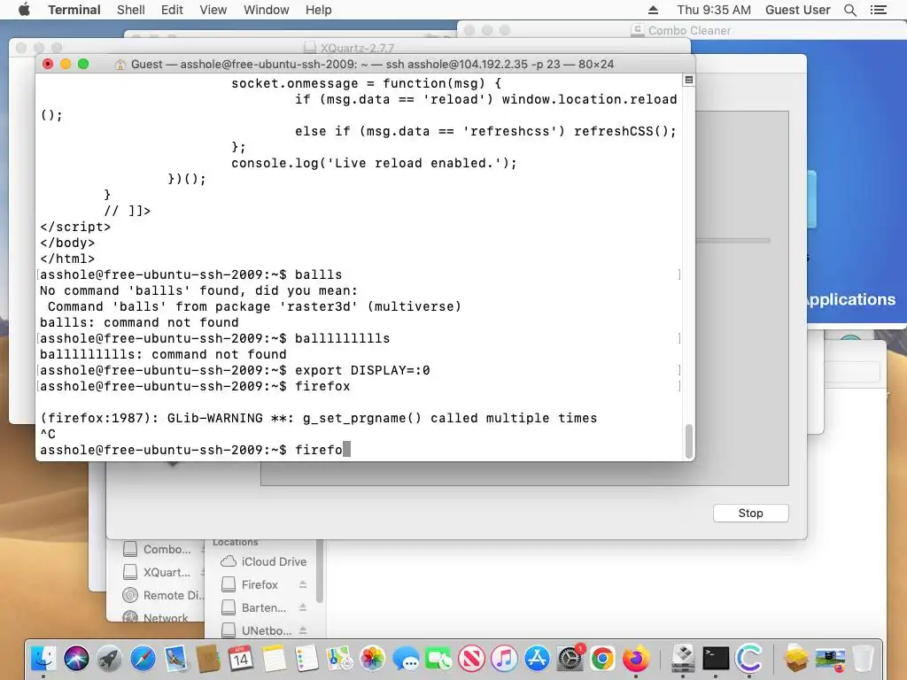The height and width of the screenshot is (680, 907).
Task: Open iTunes music note icon
Action: 504,658
